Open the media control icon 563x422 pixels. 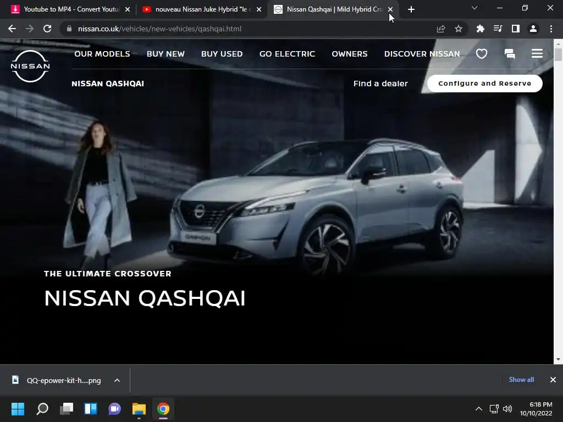coord(498,29)
